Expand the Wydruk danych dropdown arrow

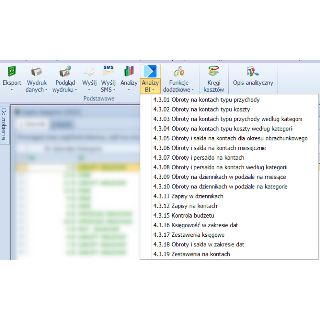tap(46, 90)
